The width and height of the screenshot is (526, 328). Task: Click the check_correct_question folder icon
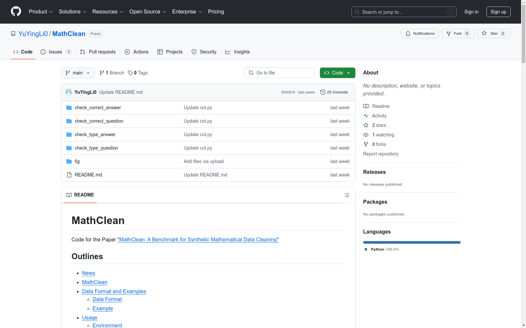(69, 121)
